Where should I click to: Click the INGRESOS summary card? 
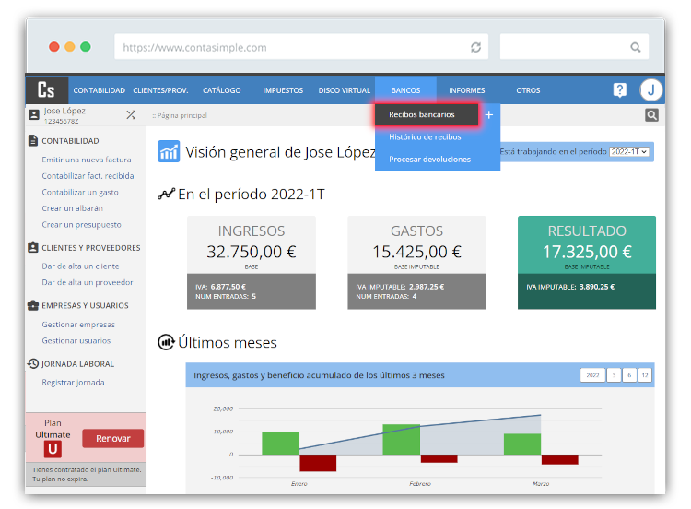coord(252,263)
